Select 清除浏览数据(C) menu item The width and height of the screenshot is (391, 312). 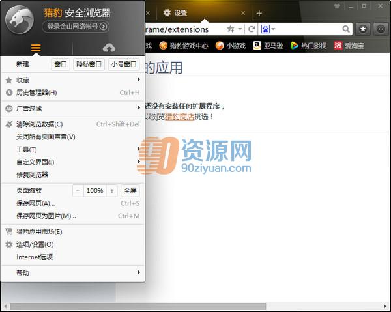coord(72,124)
